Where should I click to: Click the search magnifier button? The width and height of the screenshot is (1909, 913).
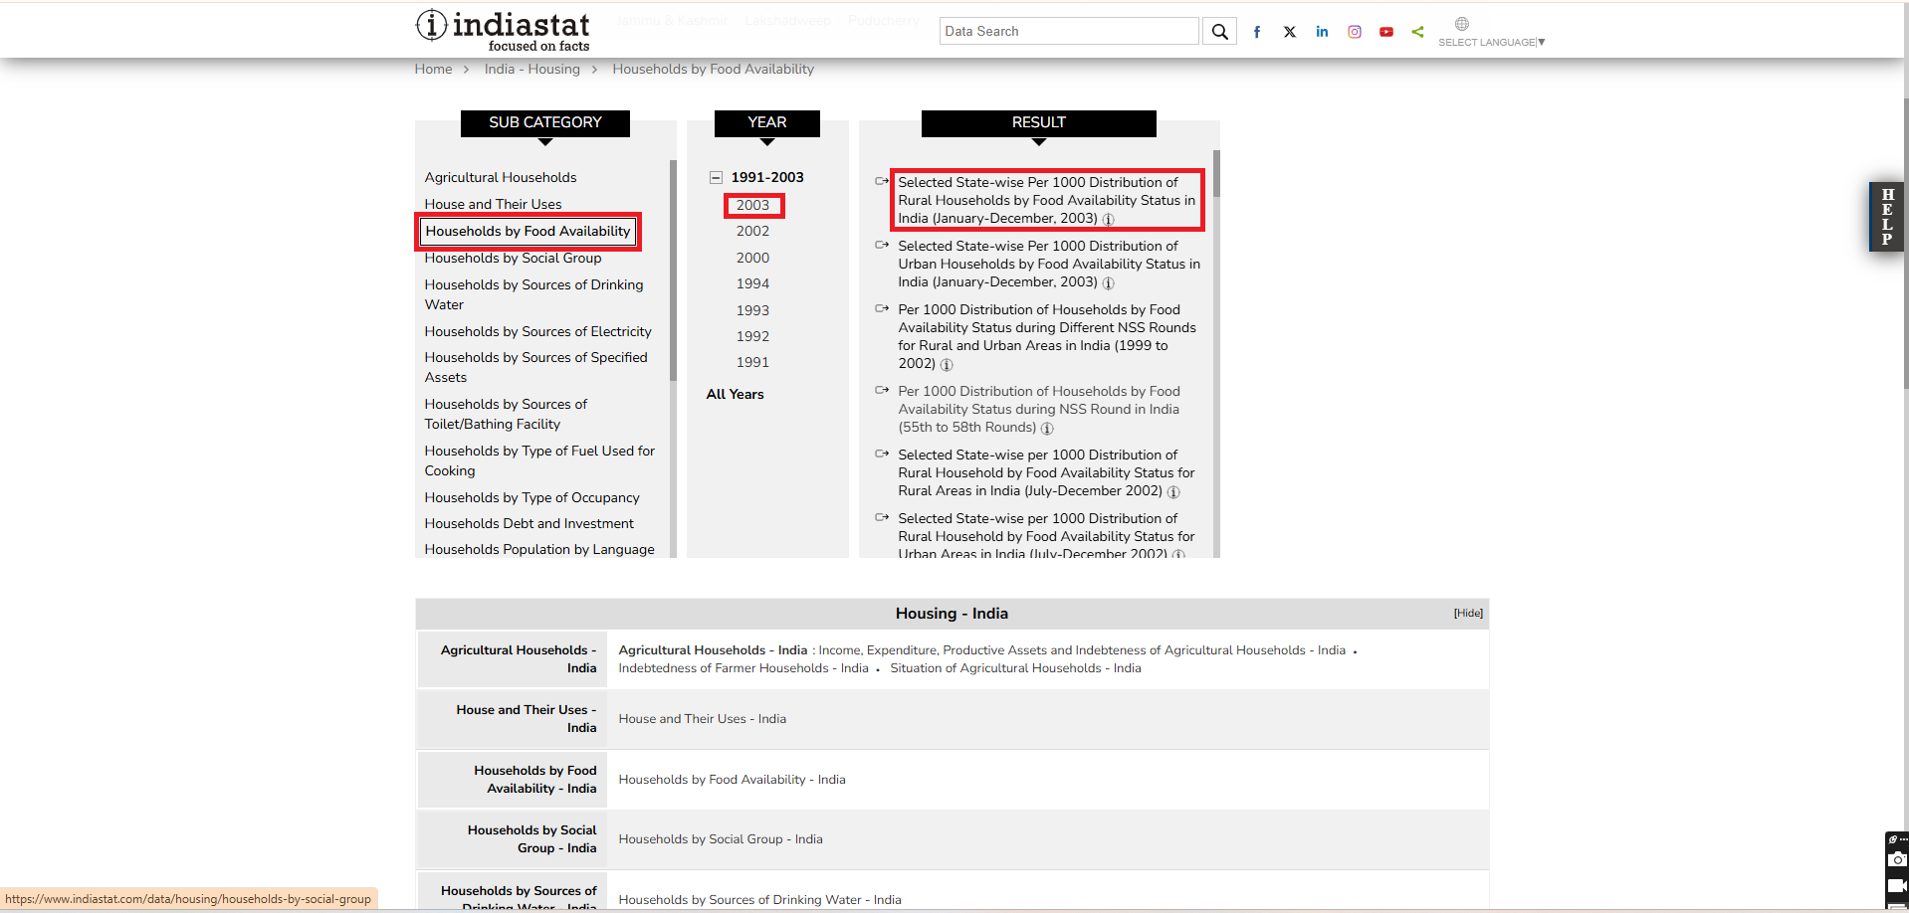point(1219,32)
